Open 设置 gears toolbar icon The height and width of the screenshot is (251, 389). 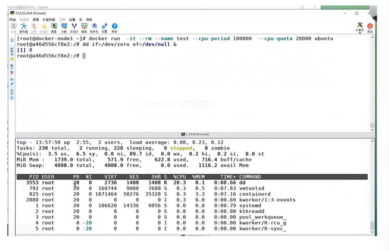point(104,28)
